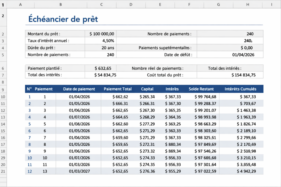This screenshot has width=281, height=187.
Task: Click the 'N°' table column header
Action: pos(29,89)
